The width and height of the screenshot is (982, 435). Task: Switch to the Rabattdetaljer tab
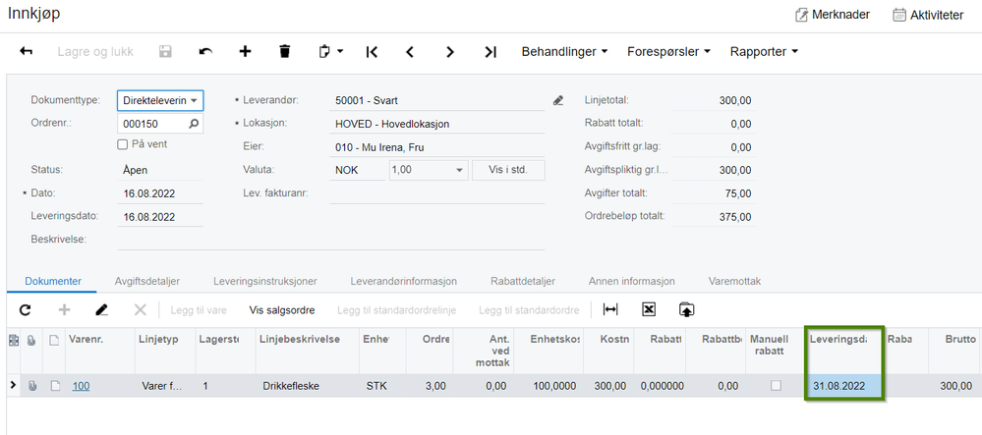523,282
